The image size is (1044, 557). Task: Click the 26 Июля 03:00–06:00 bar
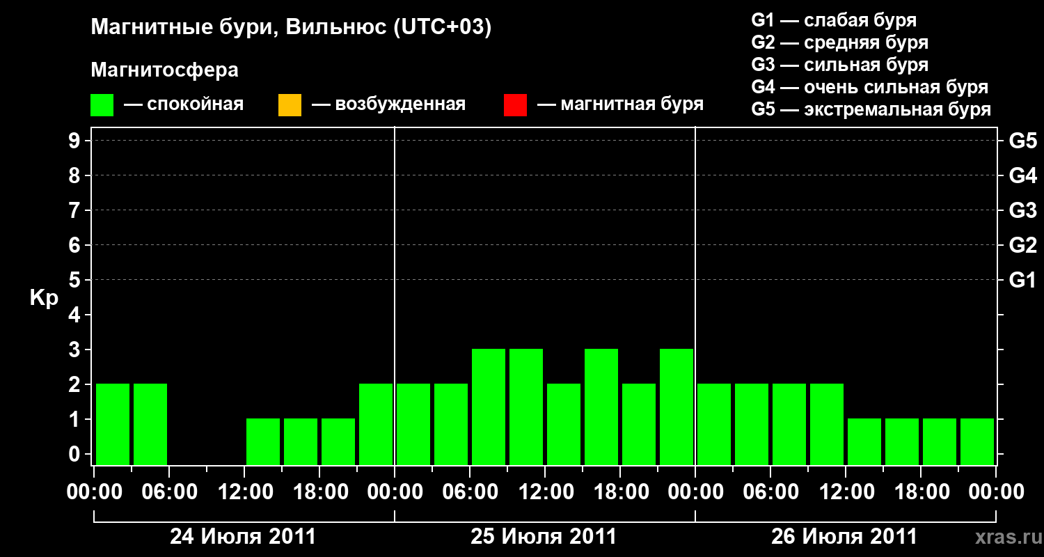[752, 424]
